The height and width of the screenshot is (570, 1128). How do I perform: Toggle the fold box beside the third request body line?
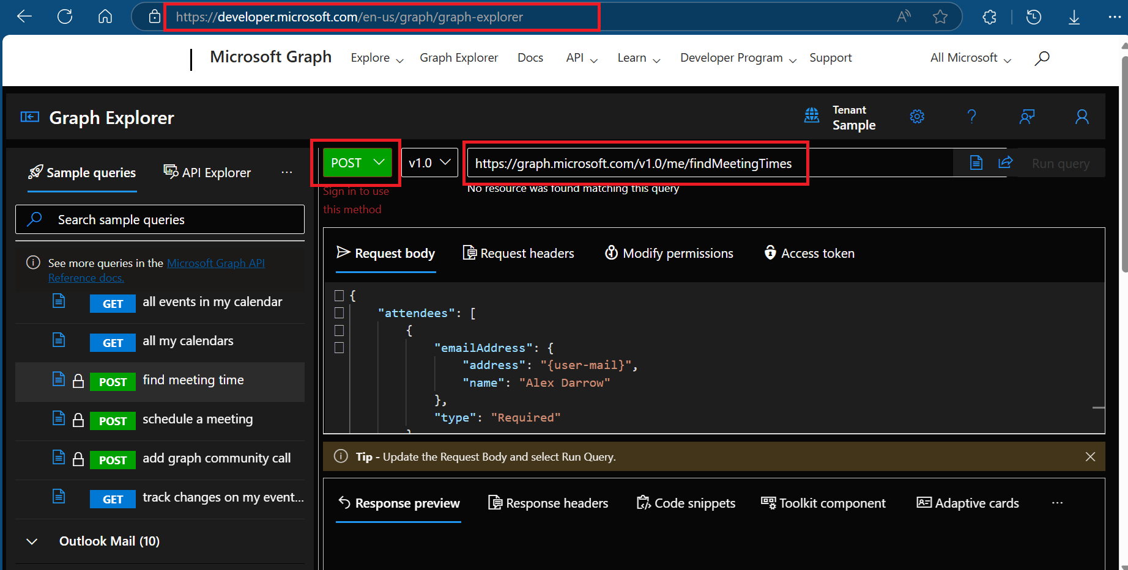(x=339, y=331)
